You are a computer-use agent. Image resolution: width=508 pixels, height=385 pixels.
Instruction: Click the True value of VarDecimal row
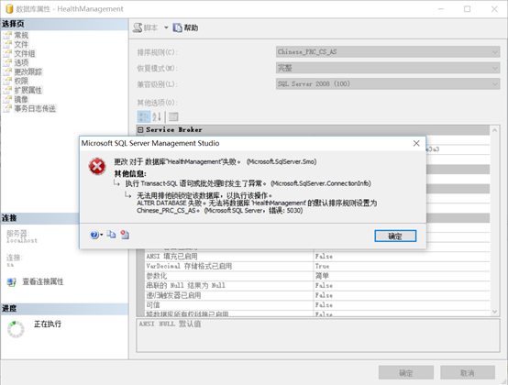322,266
